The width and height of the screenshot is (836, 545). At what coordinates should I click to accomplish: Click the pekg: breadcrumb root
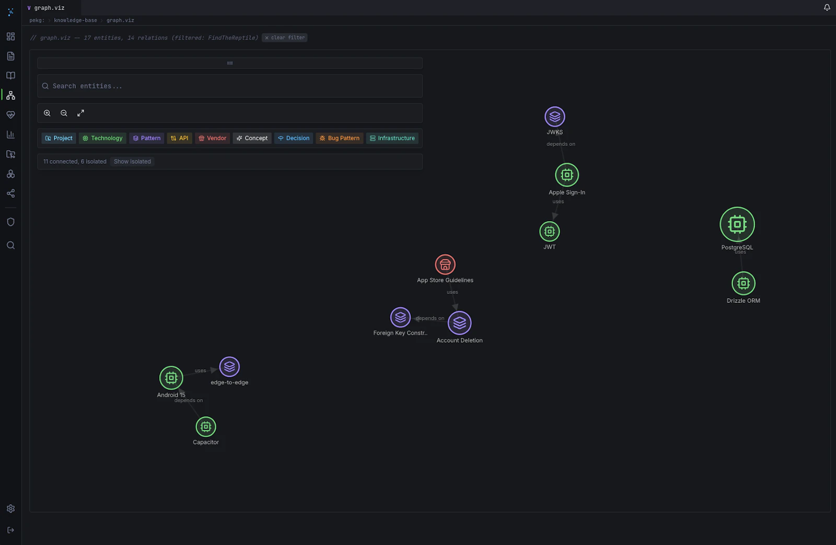(x=37, y=20)
